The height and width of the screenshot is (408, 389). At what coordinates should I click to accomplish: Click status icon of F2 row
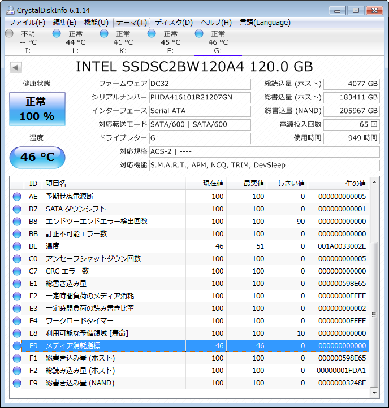(x=17, y=371)
